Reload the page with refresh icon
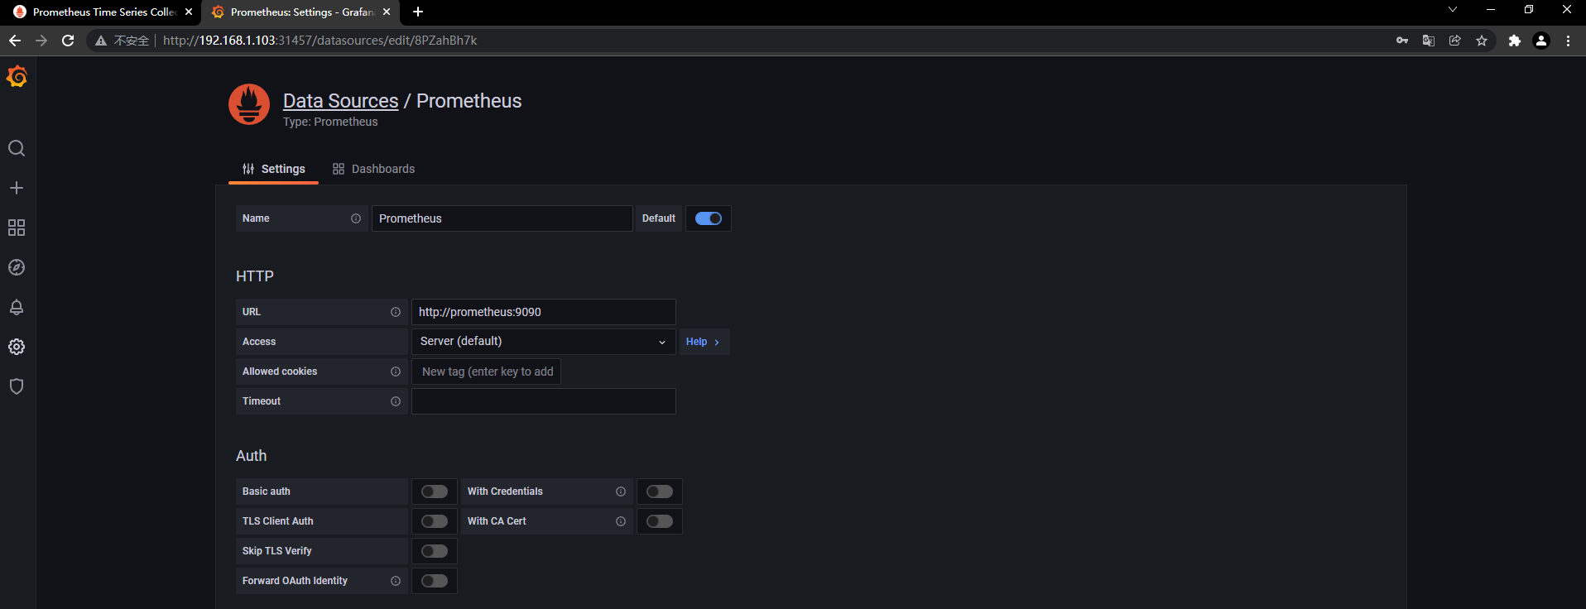This screenshot has height=609, width=1586. [68, 41]
